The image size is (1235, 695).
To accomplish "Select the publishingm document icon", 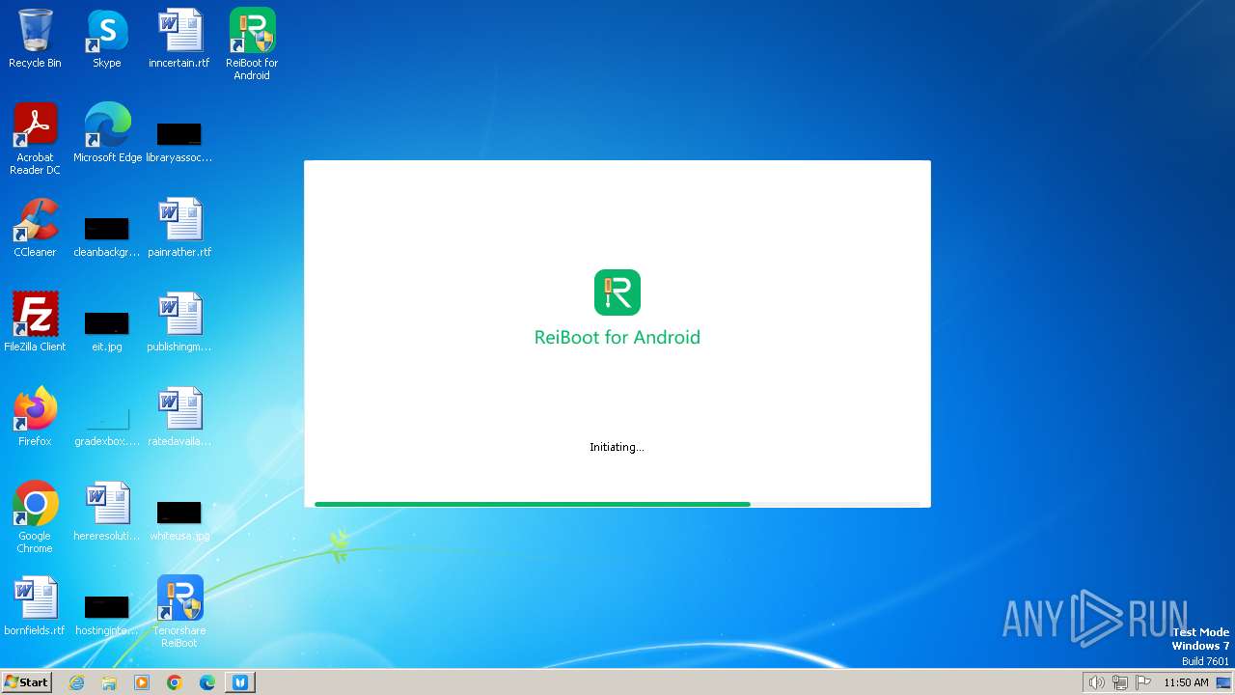I will (179, 322).
